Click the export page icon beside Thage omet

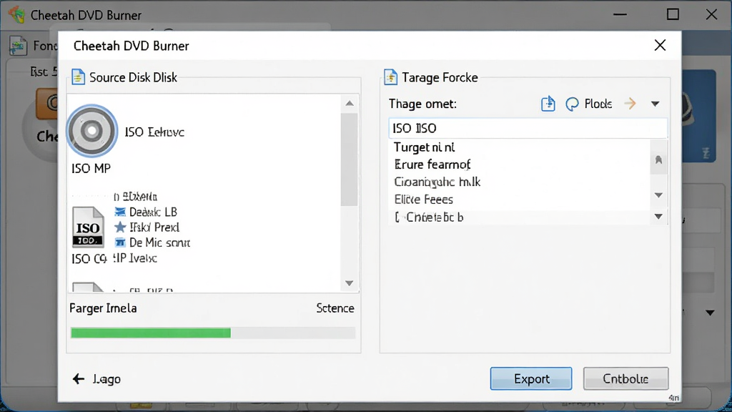(x=548, y=104)
